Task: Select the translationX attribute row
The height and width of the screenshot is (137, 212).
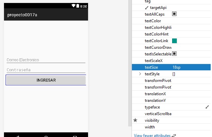Action: 155,94
